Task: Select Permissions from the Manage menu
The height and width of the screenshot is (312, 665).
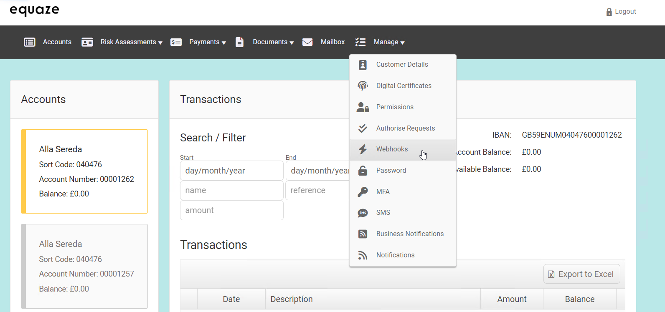Action: coord(395,107)
